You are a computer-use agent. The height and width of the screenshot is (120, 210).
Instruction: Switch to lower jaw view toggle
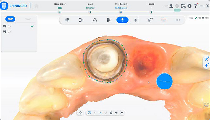[28, 19]
